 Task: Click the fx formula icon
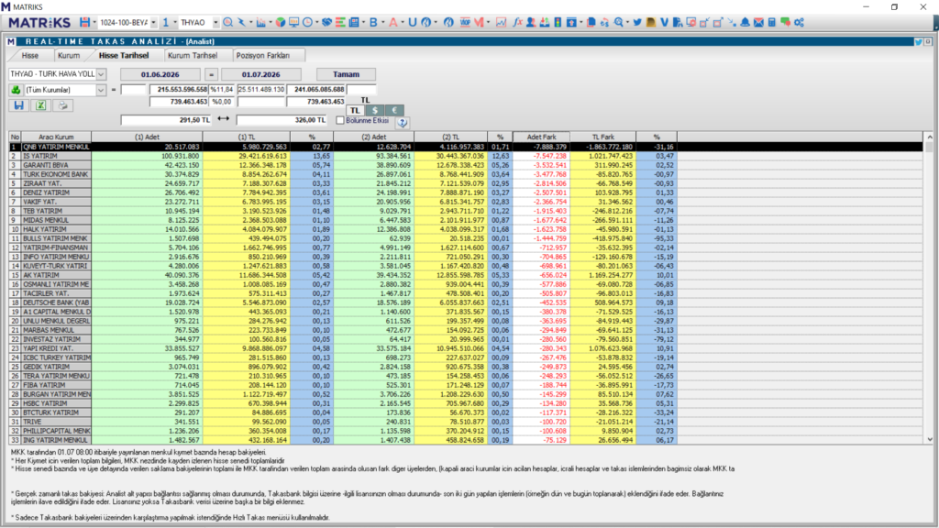click(x=517, y=22)
